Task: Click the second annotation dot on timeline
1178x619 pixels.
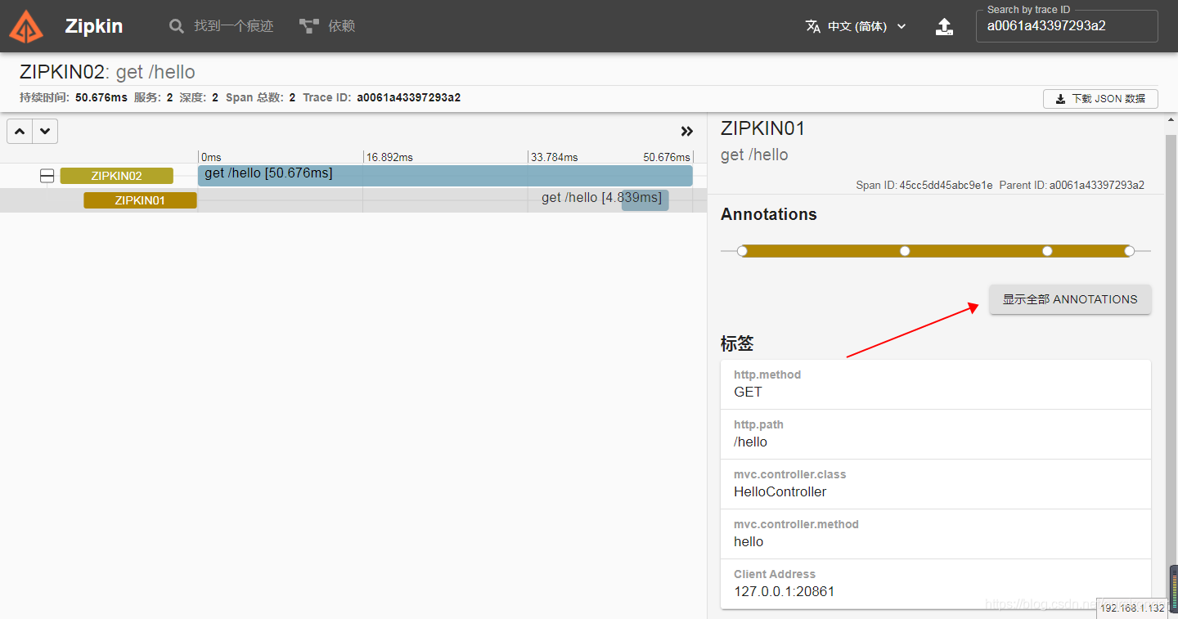Action: pyautogui.click(x=905, y=251)
